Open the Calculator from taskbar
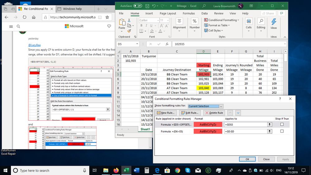 [147, 170]
